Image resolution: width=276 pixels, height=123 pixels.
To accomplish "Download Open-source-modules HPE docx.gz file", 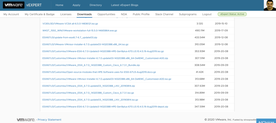I will pyautogui.click(x=99, y=72).
